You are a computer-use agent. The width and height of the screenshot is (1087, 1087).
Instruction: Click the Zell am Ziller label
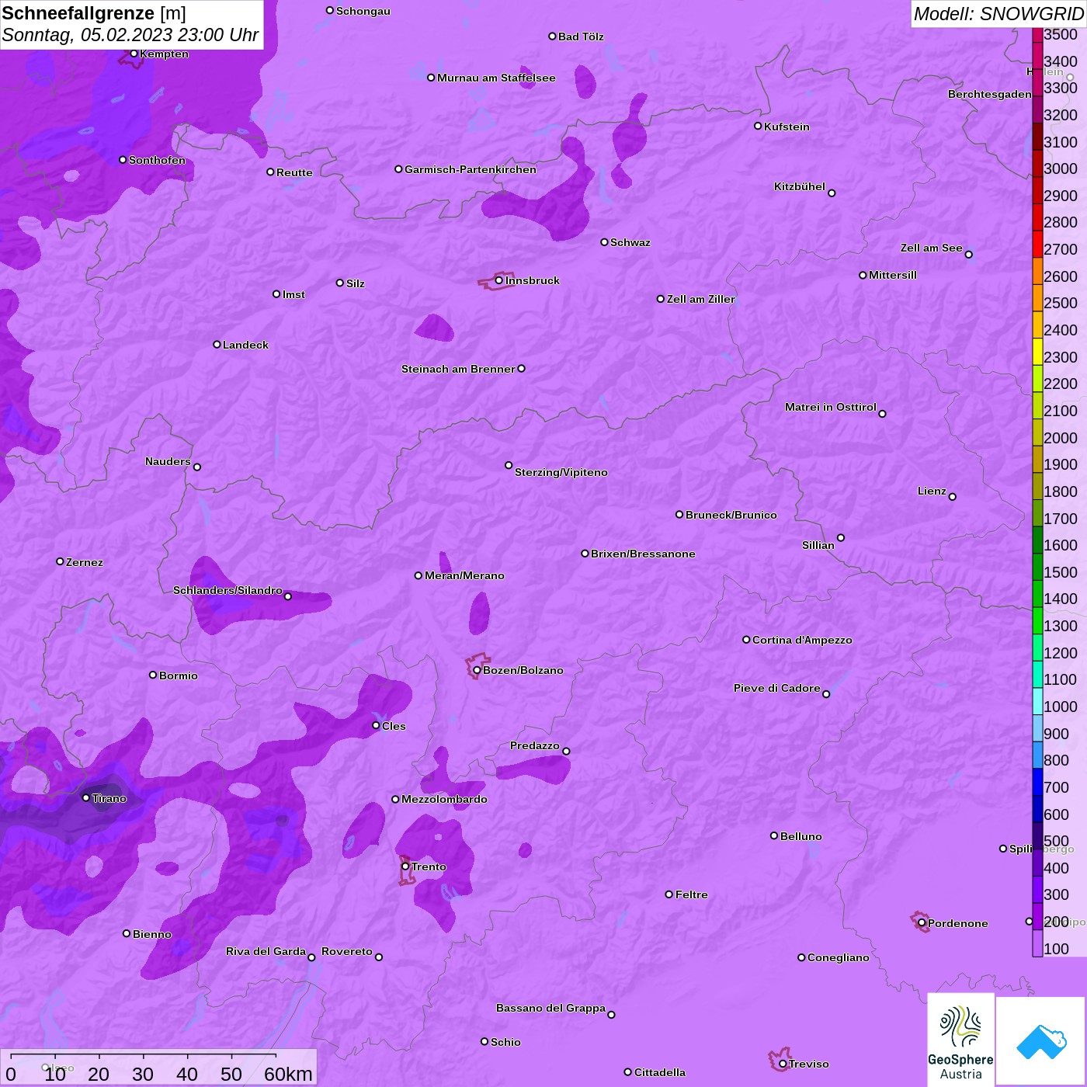click(x=701, y=299)
